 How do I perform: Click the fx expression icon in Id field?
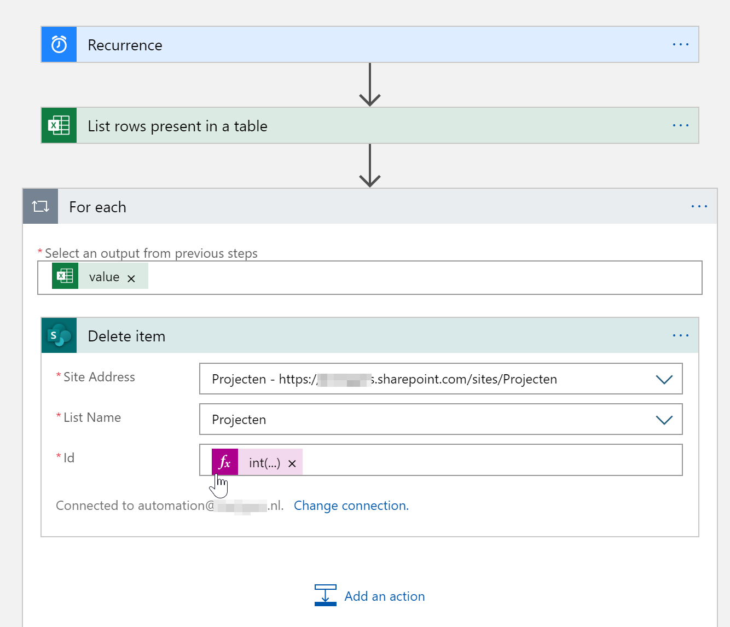225,462
